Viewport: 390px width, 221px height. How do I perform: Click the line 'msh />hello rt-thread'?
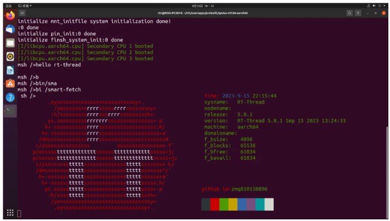49,65
